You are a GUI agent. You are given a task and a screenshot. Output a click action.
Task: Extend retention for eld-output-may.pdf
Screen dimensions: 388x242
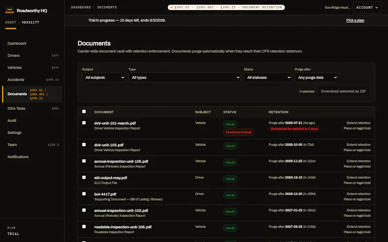point(358,178)
